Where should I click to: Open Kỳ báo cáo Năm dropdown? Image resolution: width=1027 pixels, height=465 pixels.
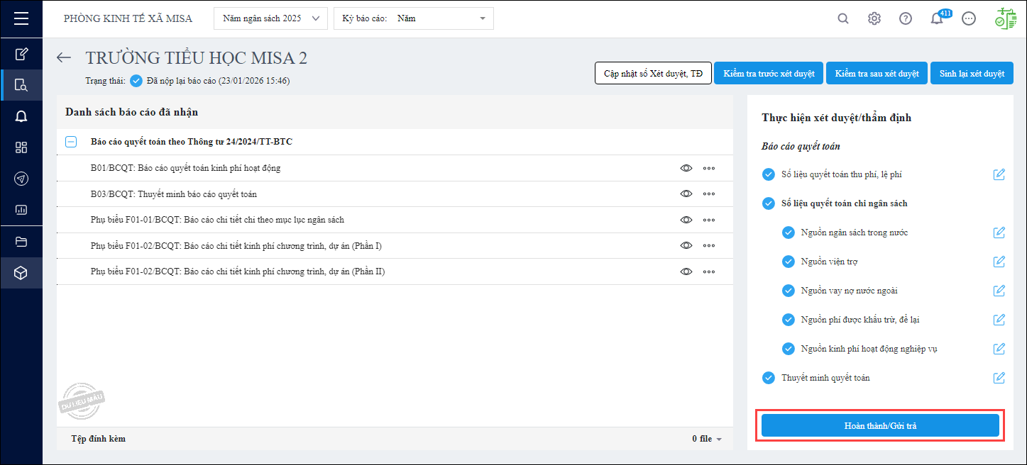tap(414, 18)
